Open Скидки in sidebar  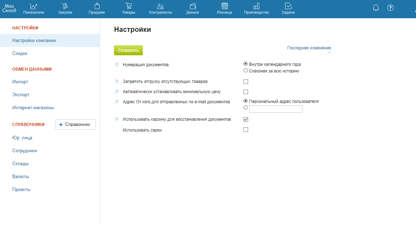point(20,53)
